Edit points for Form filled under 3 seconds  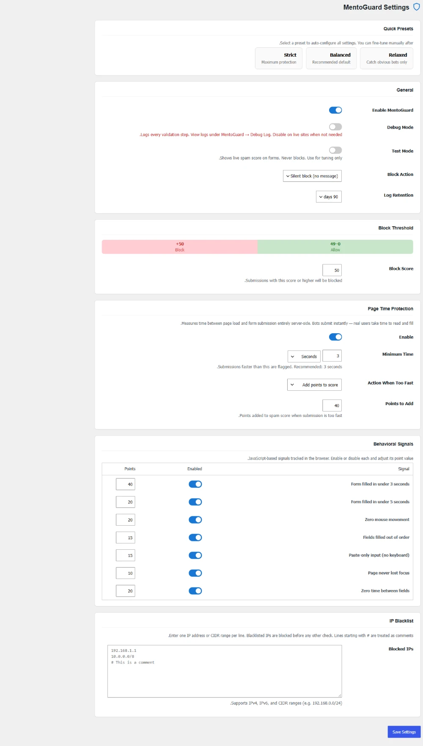pos(126,484)
